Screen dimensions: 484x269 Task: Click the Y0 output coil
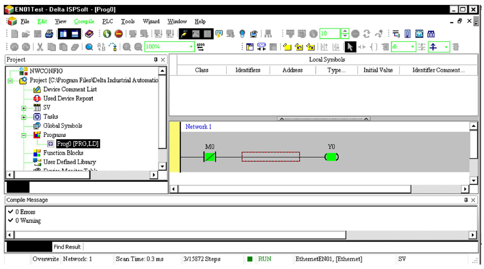[x=331, y=157]
